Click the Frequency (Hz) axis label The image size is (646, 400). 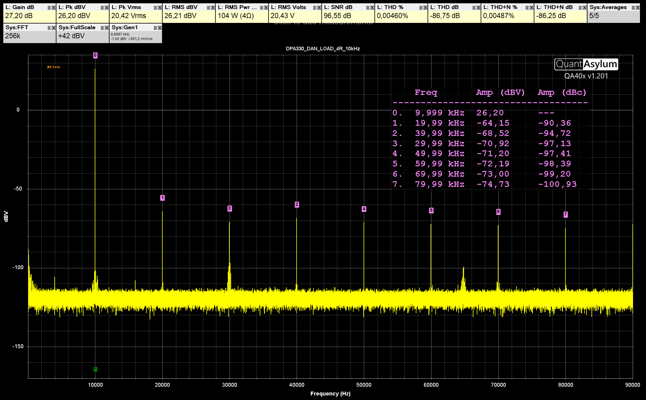[330, 394]
